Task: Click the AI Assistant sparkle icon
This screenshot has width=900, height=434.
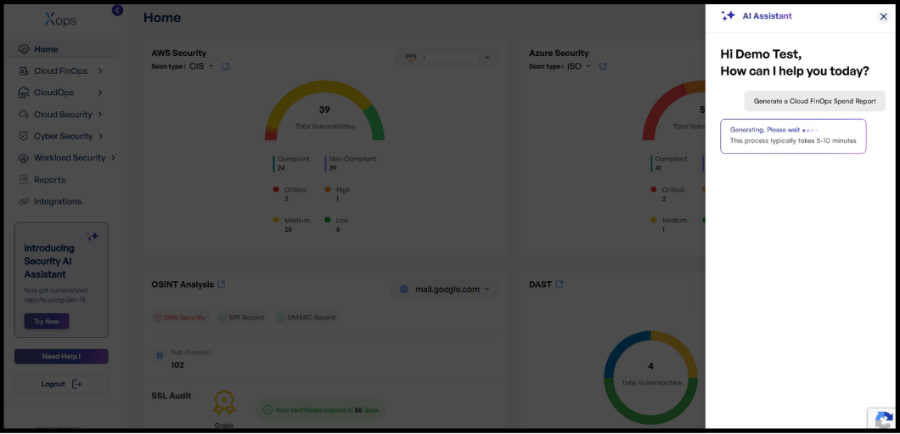Action: tap(728, 16)
